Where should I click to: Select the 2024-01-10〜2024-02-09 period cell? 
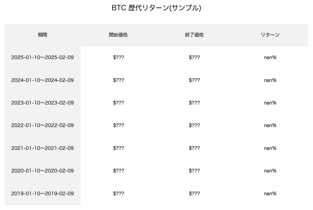coord(43,80)
